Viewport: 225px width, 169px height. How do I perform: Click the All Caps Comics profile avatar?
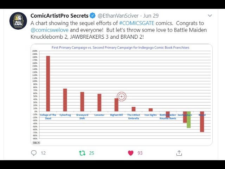coord(18,21)
